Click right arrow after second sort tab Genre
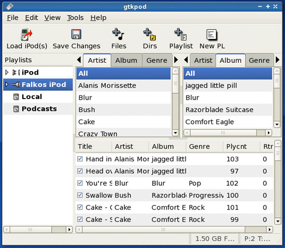The height and width of the screenshot is (248, 285). pyautogui.click(x=277, y=60)
